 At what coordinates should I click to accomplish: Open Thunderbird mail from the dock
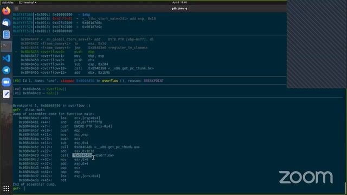(6, 23)
